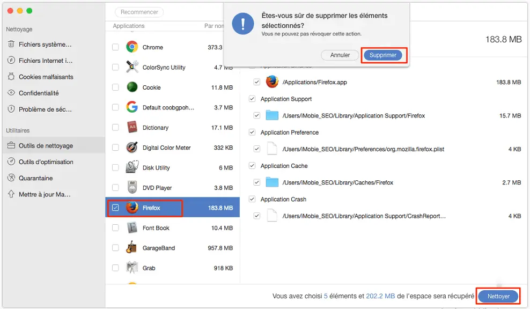
Task: Click the Recommencer button
Action: 139,12
